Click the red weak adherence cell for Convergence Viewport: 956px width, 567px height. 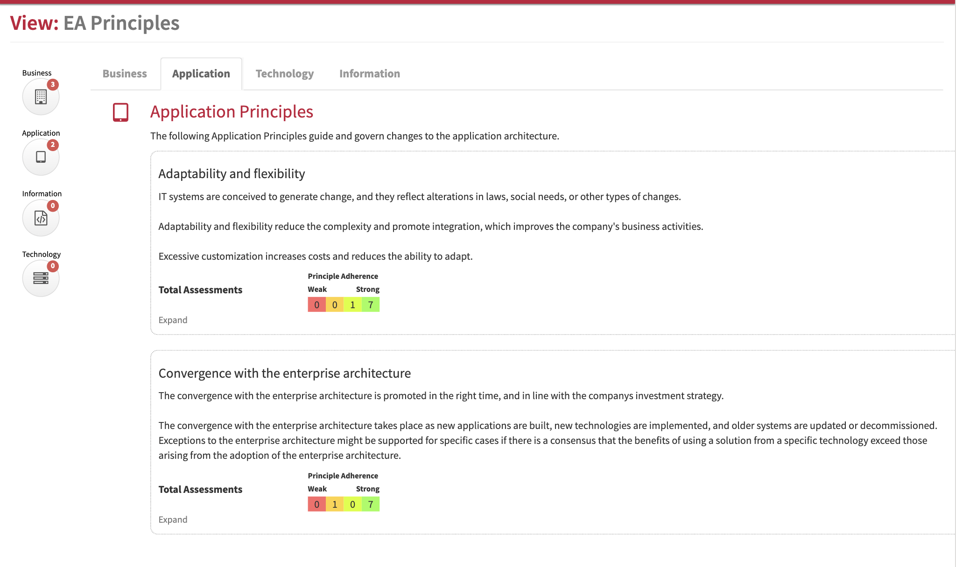[x=316, y=505]
